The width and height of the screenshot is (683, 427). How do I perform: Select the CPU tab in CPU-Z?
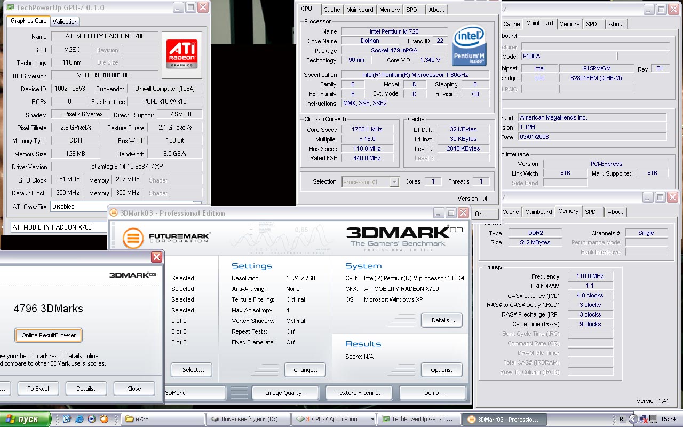pyautogui.click(x=307, y=9)
